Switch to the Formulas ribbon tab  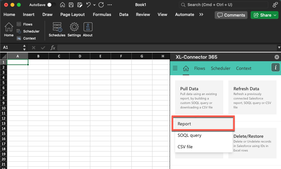tap(102, 14)
